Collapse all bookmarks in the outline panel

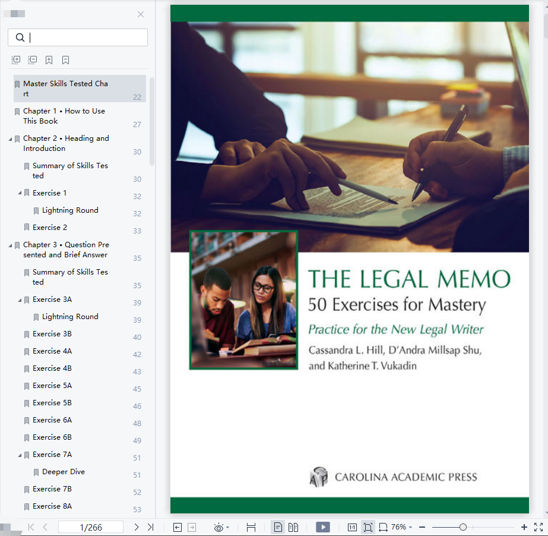point(33,60)
